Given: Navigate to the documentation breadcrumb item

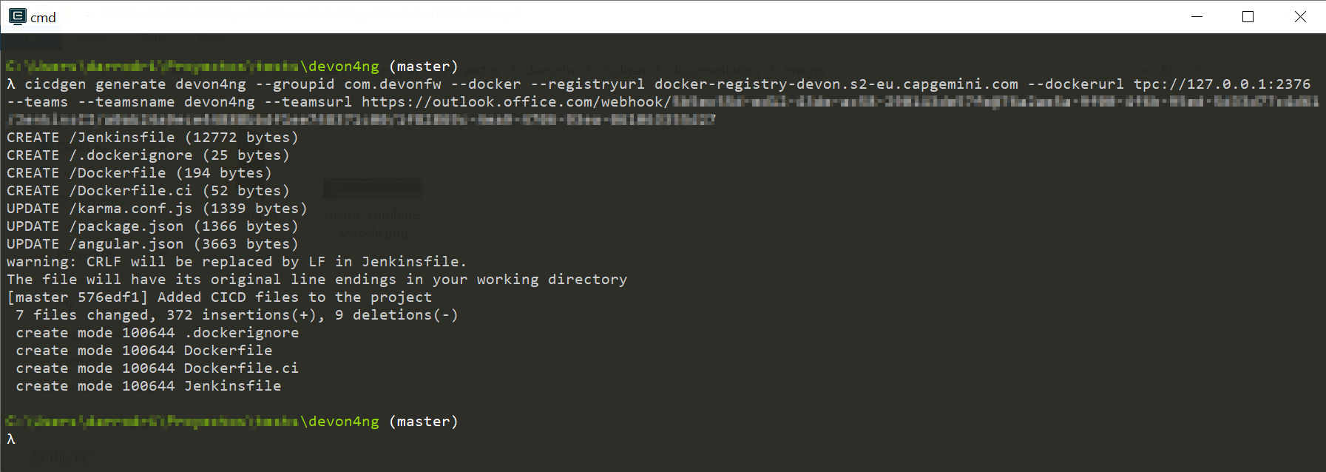Looking at the screenshot, I should point(714,70).
